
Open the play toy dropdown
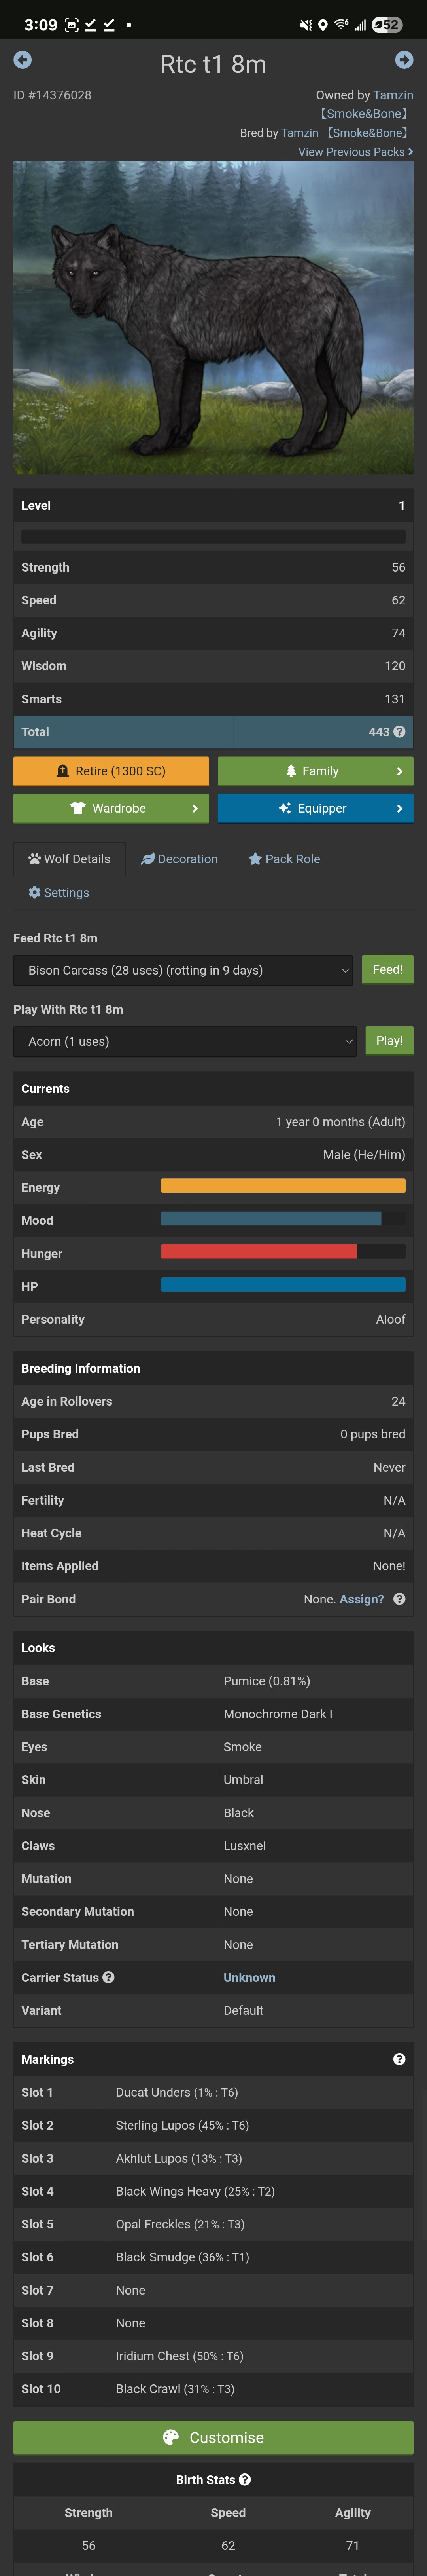coord(185,1041)
